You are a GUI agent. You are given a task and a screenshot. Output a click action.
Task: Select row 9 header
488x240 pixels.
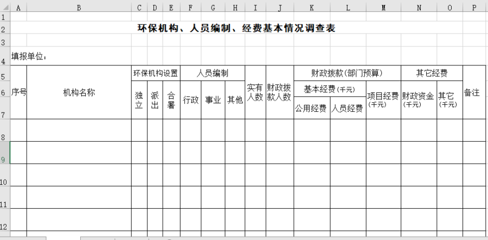point(5,153)
